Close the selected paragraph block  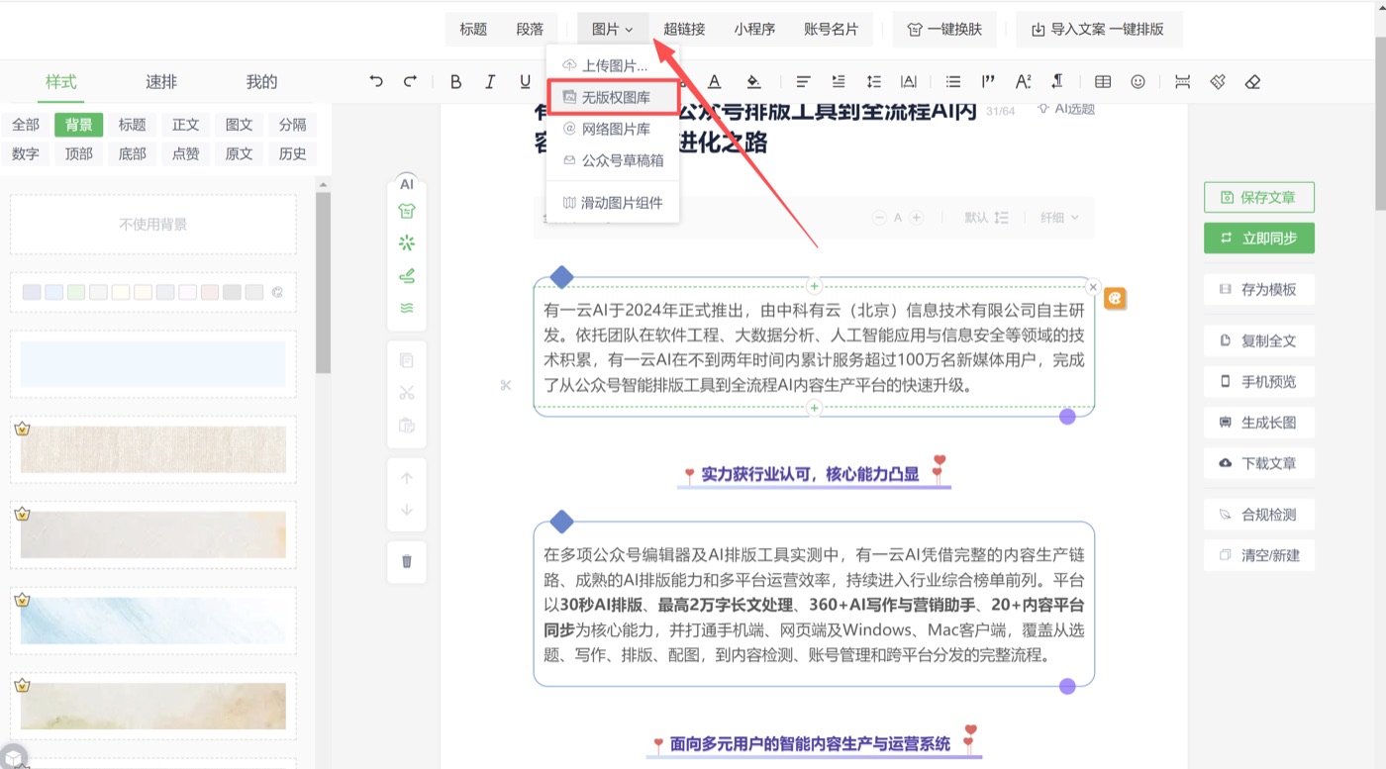click(1093, 287)
